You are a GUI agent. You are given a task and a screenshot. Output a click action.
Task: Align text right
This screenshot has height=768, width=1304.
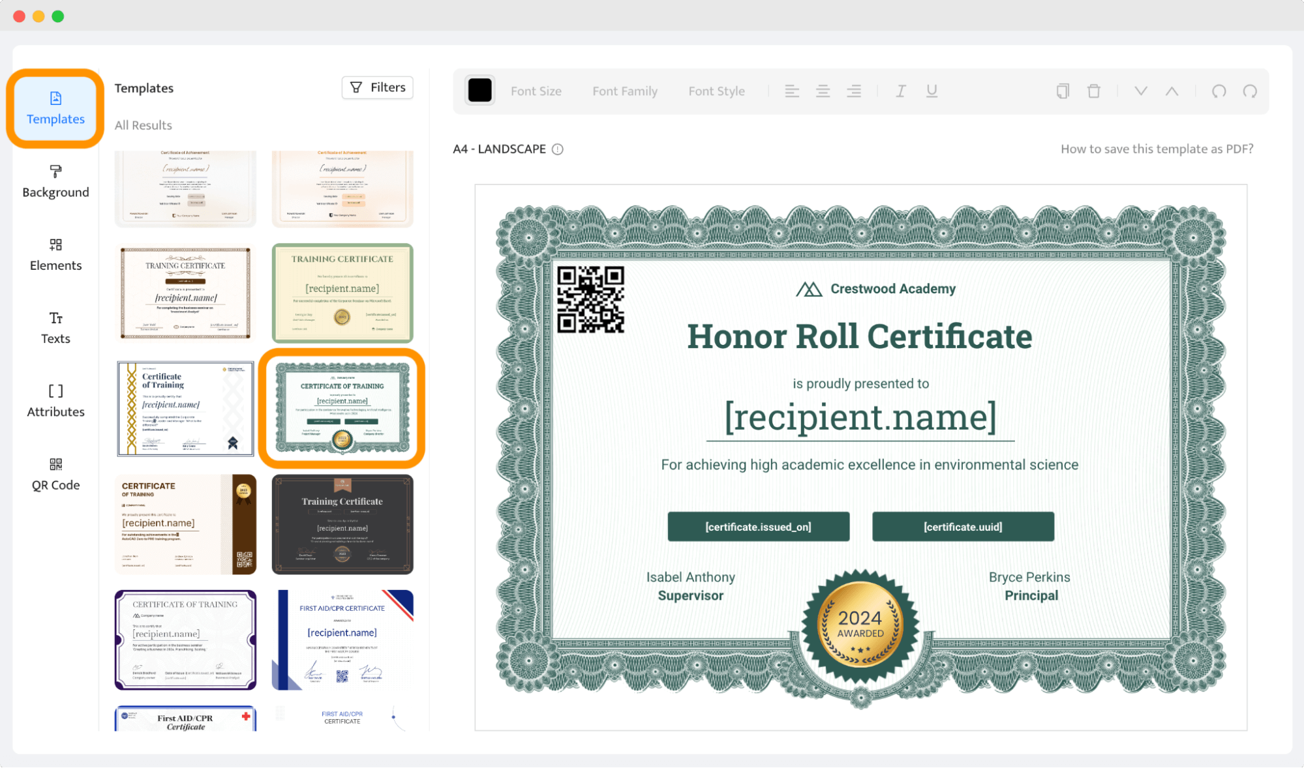point(854,91)
